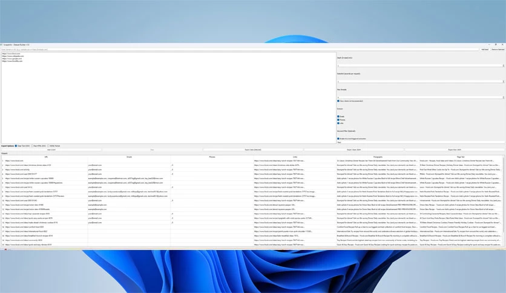Select the Clean Text (CSV) export option
The image size is (506, 293).
point(16,146)
